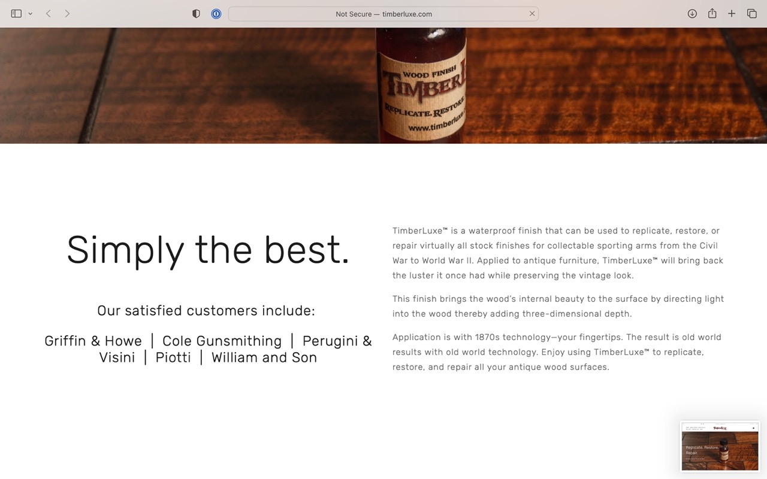
Task: Go back to the previous page
Action: (x=48, y=14)
